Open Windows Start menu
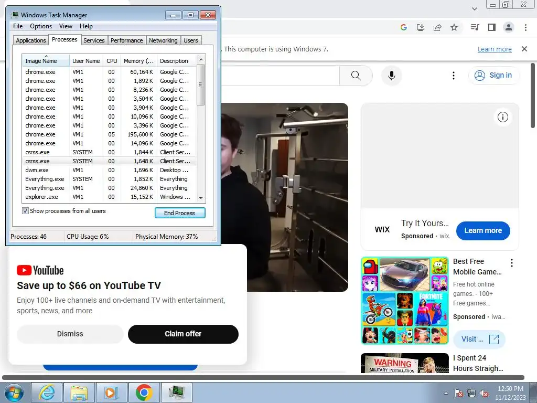Screen dimensions: 537x403 [14, 393]
